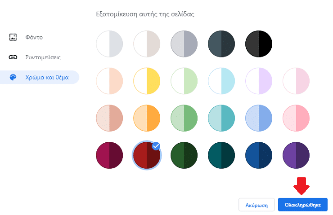Click the Ακύρωση button
This screenshot has height=215, width=333.
click(256, 205)
